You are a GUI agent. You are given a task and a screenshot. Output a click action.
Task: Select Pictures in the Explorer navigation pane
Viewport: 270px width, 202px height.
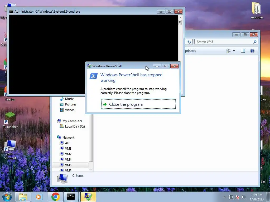[70, 104]
